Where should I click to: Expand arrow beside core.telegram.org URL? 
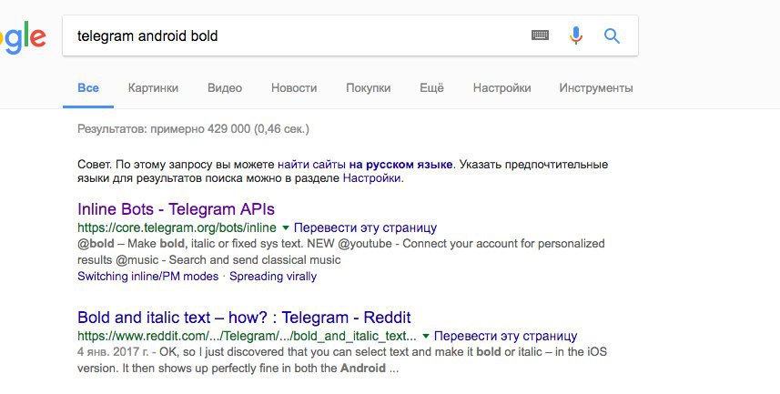pyautogui.click(x=285, y=227)
